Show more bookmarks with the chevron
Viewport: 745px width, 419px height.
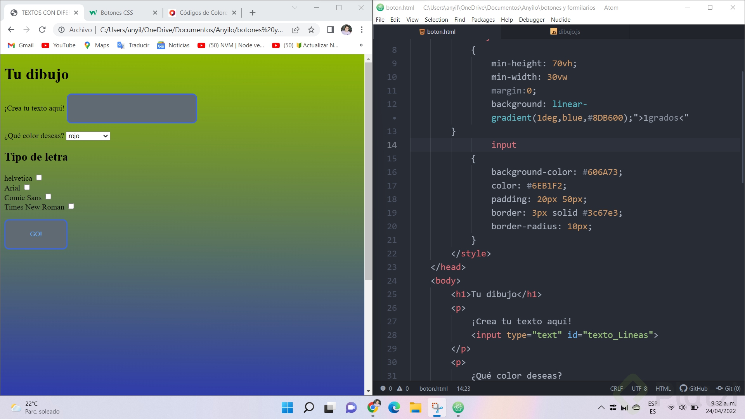(361, 45)
